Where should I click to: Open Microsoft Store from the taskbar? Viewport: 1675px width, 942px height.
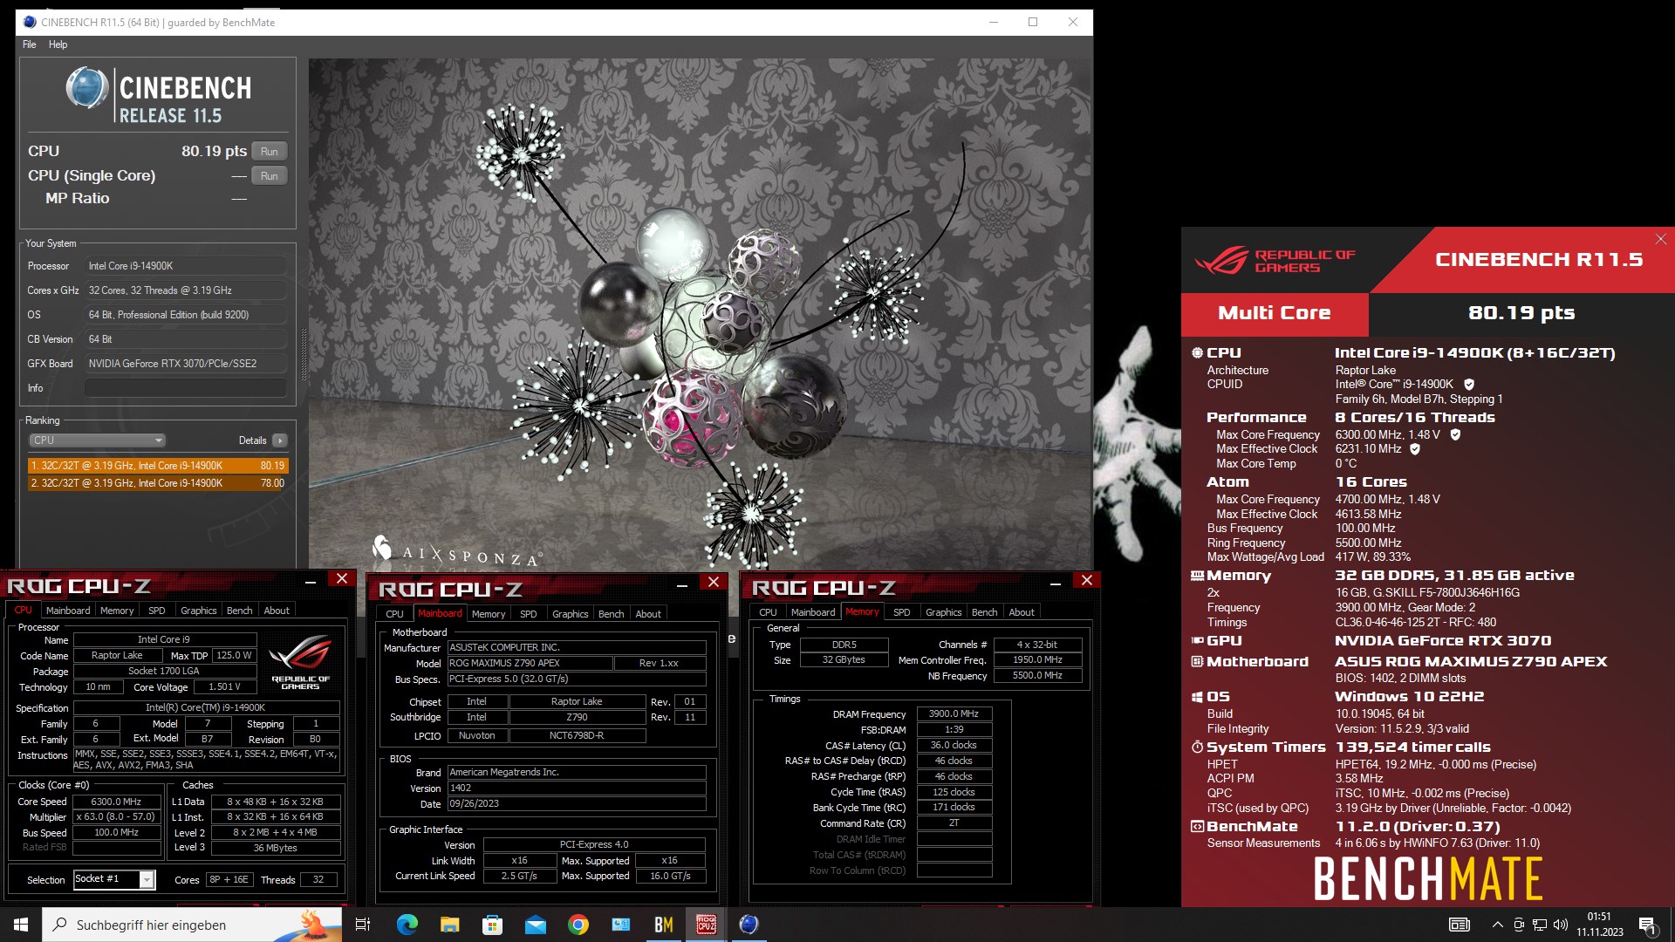(x=492, y=925)
